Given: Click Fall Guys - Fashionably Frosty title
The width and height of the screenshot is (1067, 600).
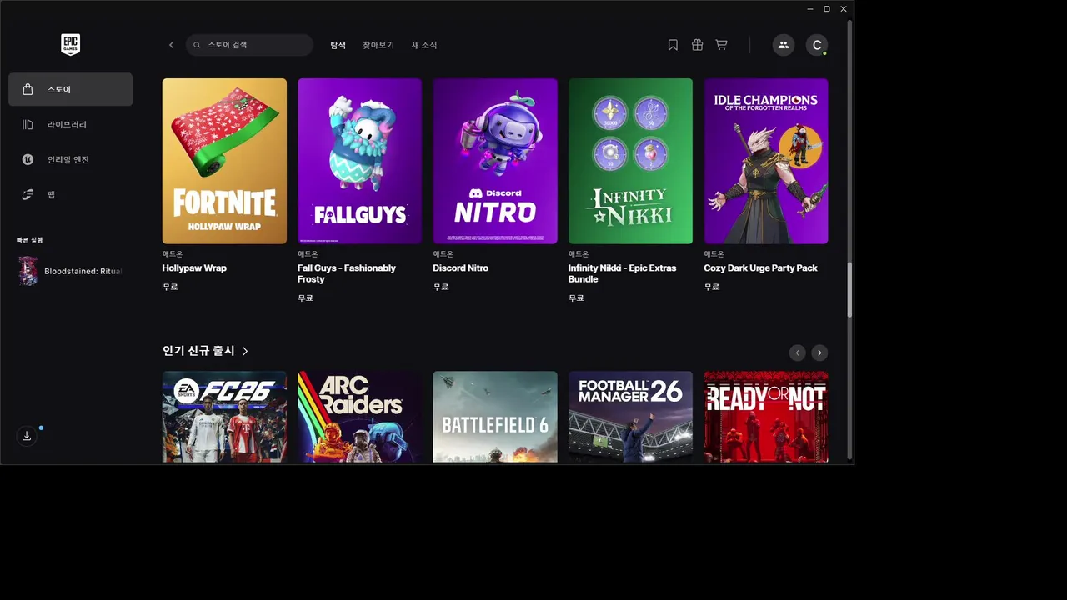Looking at the screenshot, I should [x=347, y=273].
